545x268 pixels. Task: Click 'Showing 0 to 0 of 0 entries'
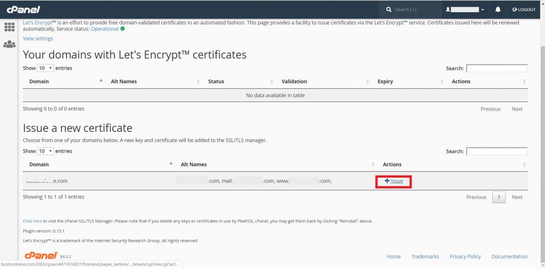54,108
